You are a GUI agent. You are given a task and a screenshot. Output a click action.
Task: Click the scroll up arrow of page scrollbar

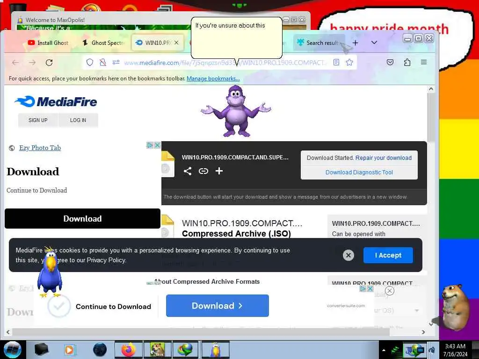click(x=431, y=89)
